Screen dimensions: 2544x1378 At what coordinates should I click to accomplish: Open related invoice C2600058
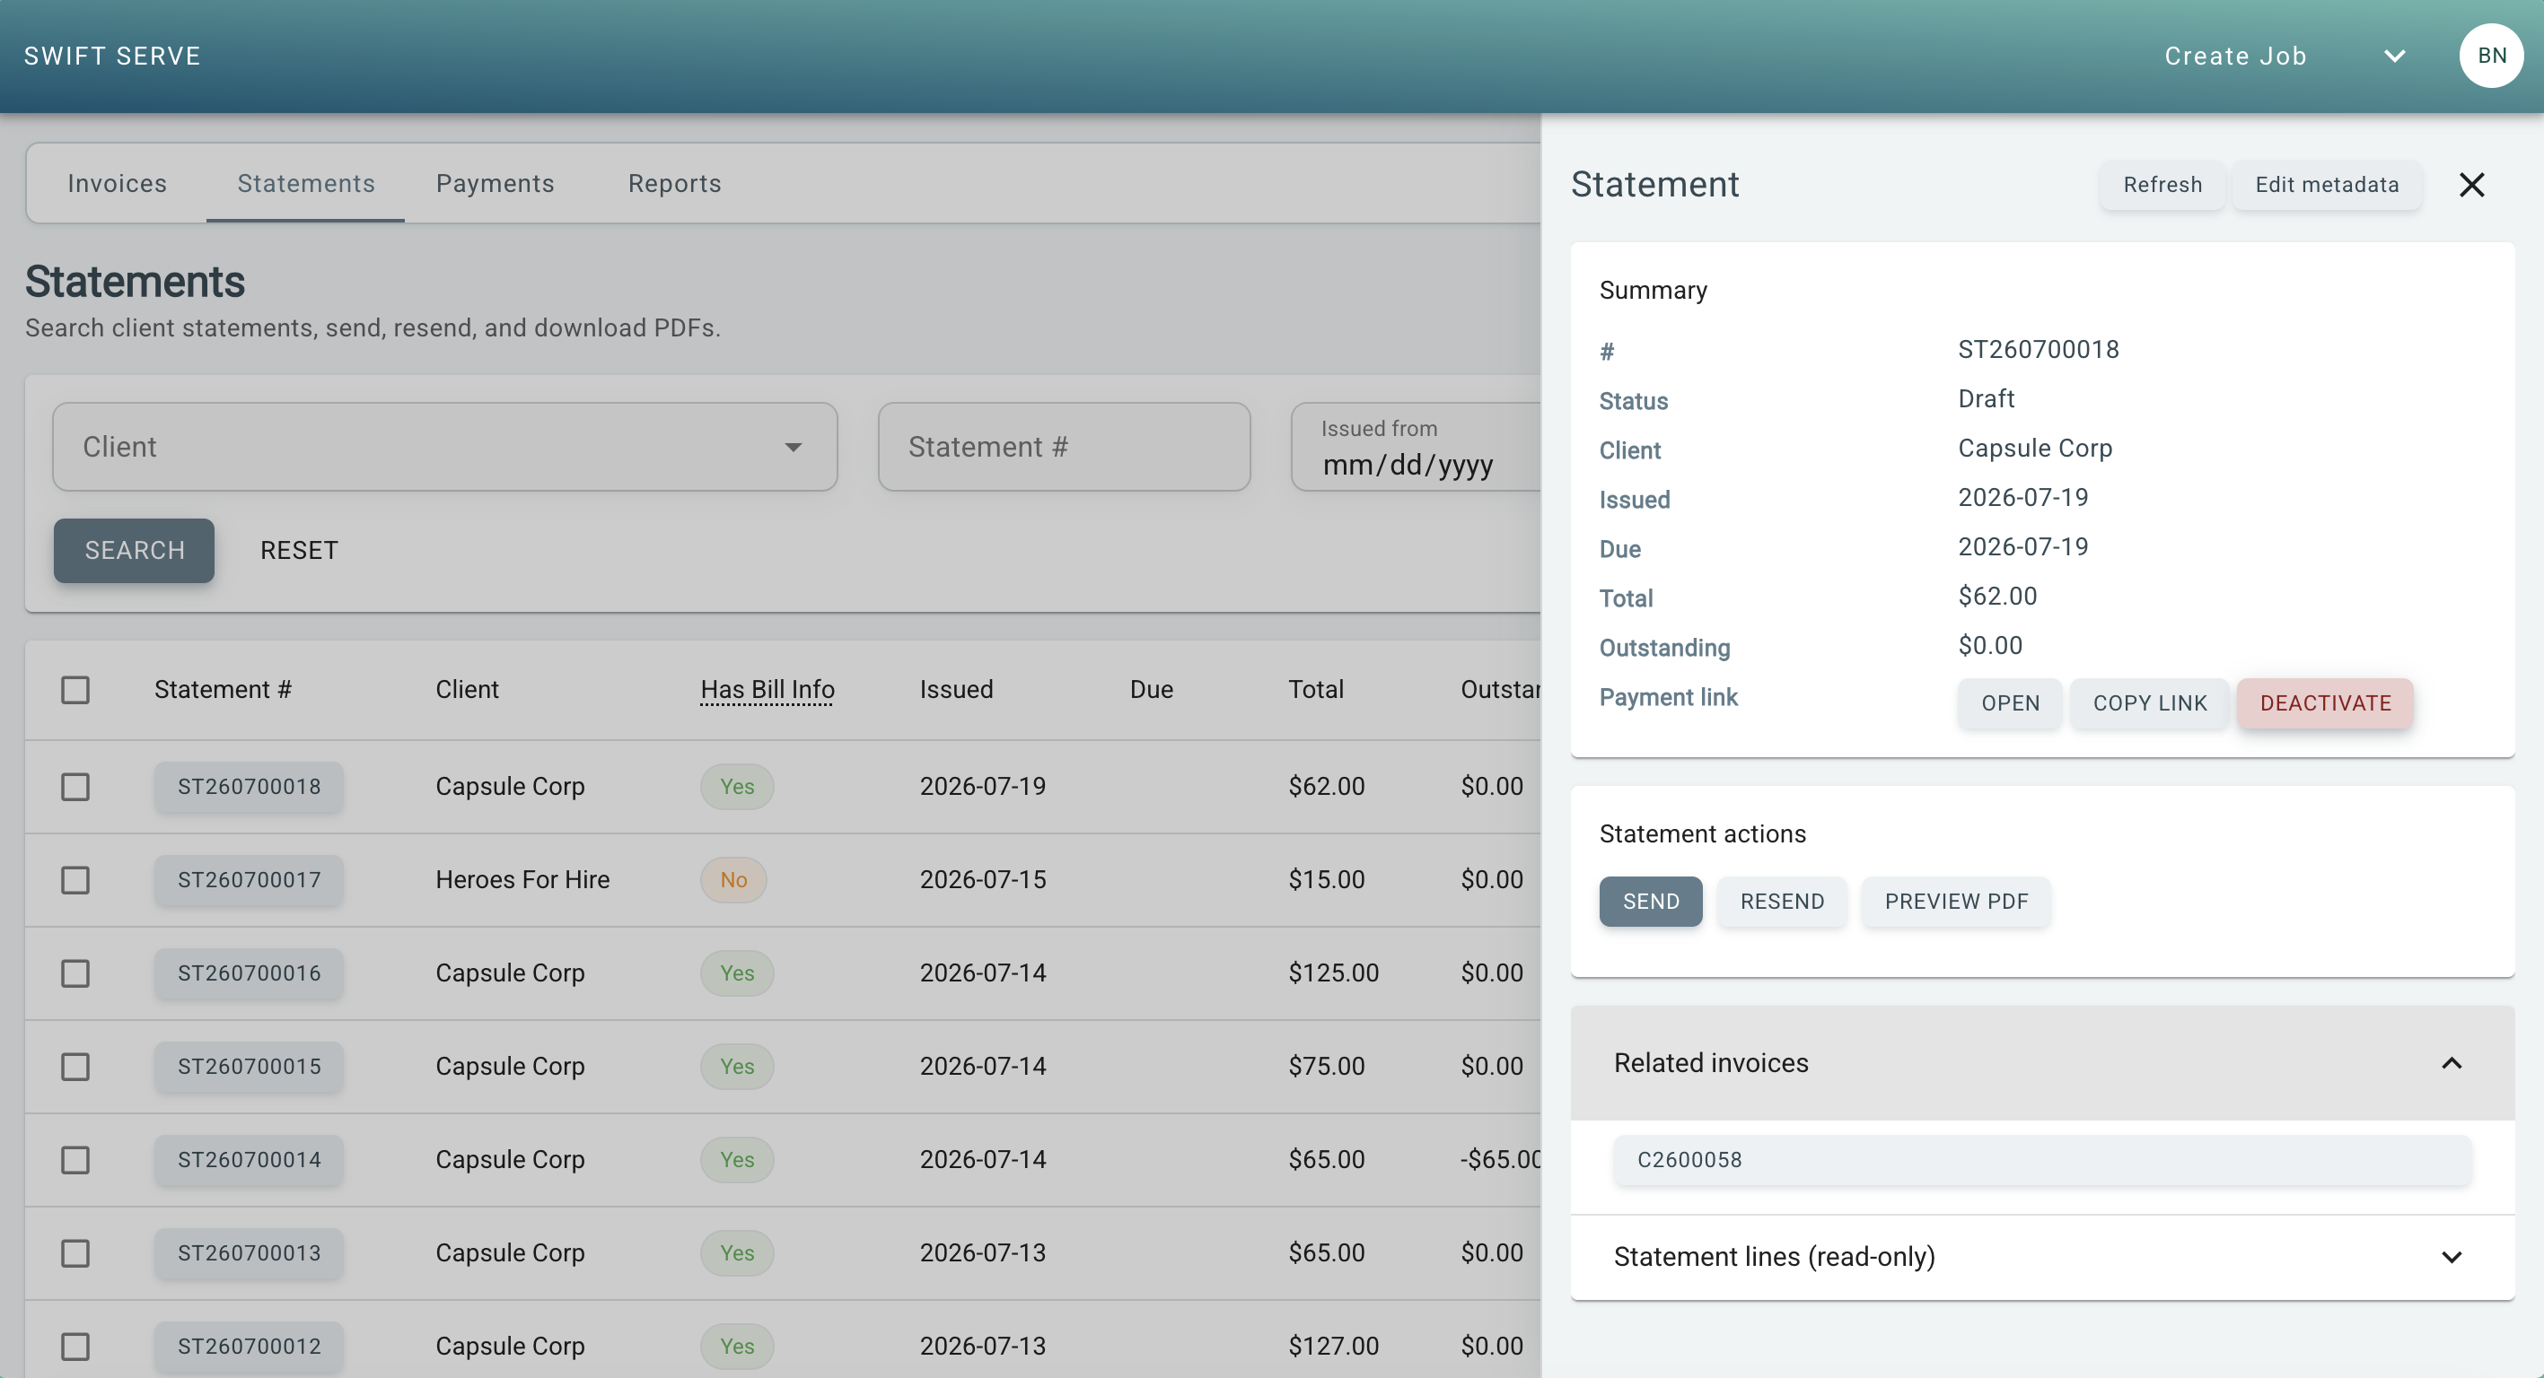[2041, 1160]
